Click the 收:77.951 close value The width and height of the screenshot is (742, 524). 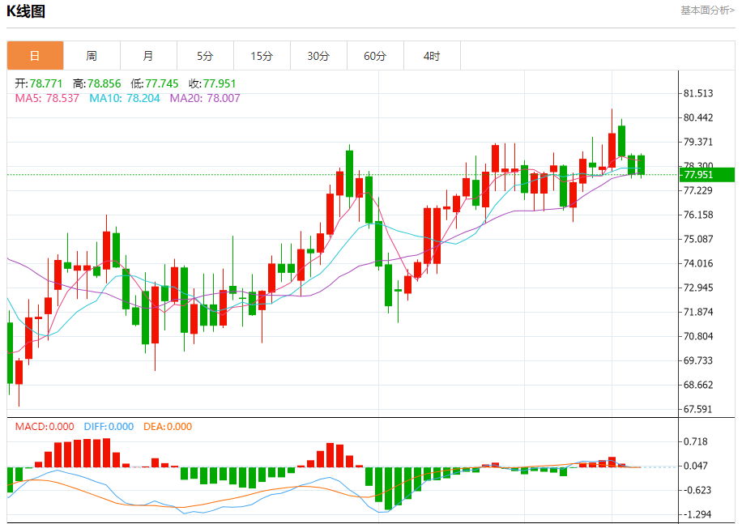click(x=212, y=83)
